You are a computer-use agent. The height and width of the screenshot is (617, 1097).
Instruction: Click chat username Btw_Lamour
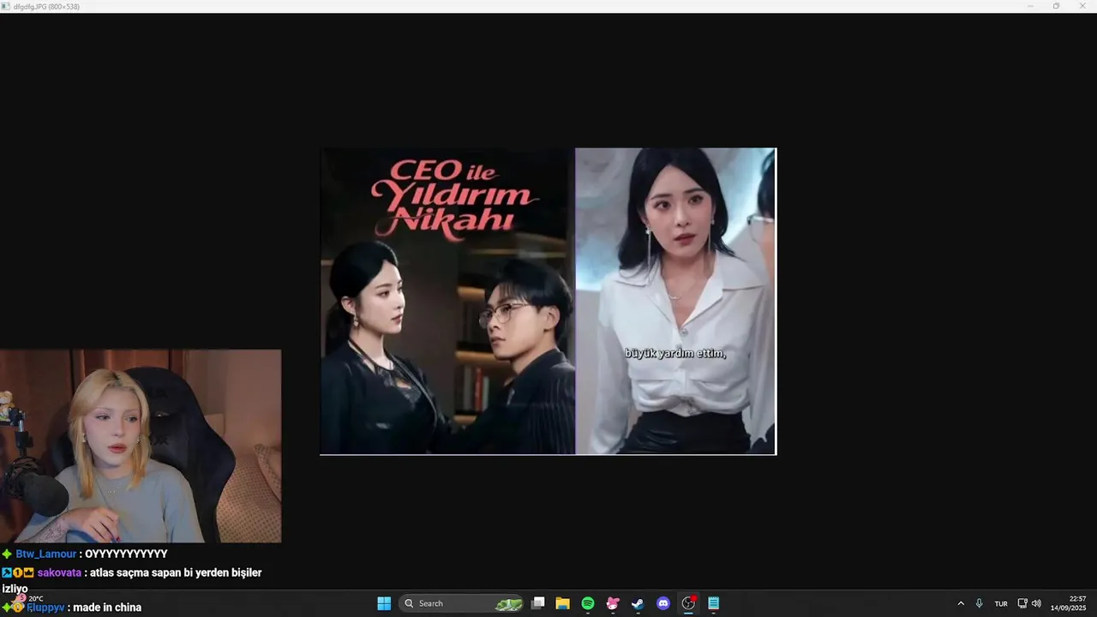coord(45,554)
